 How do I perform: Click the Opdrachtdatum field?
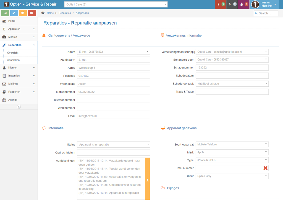click(114, 153)
